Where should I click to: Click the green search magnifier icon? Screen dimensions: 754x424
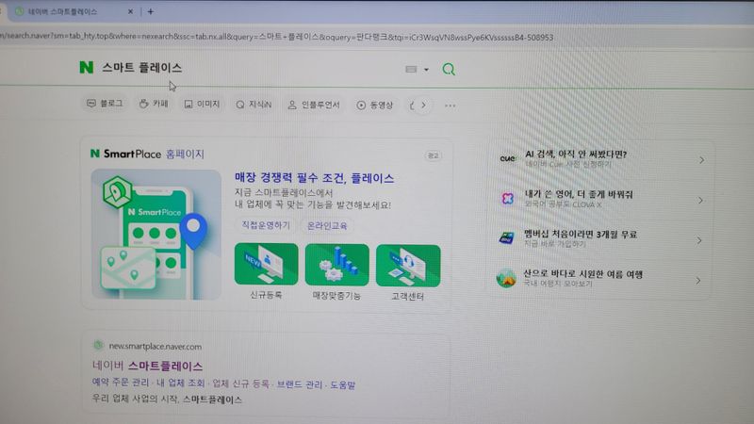pos(449,69)
